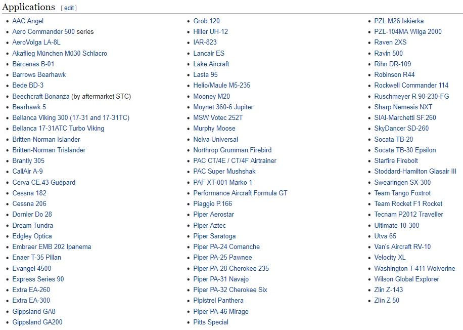
Task: Open the Northrop Grumman Firebird article
Action: pos(232,150)
